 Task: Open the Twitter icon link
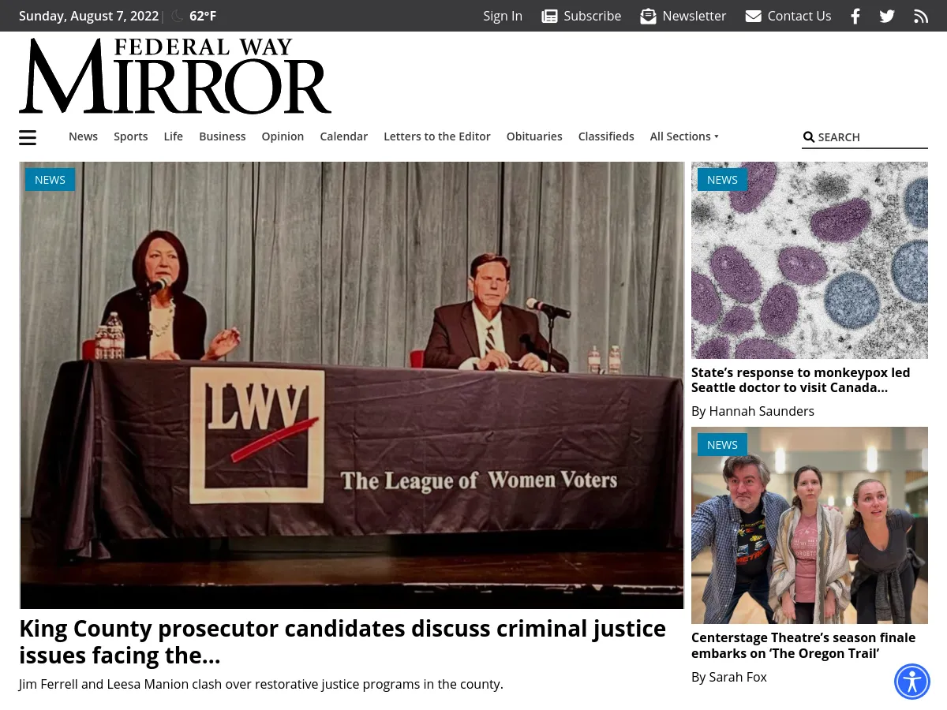887,16
